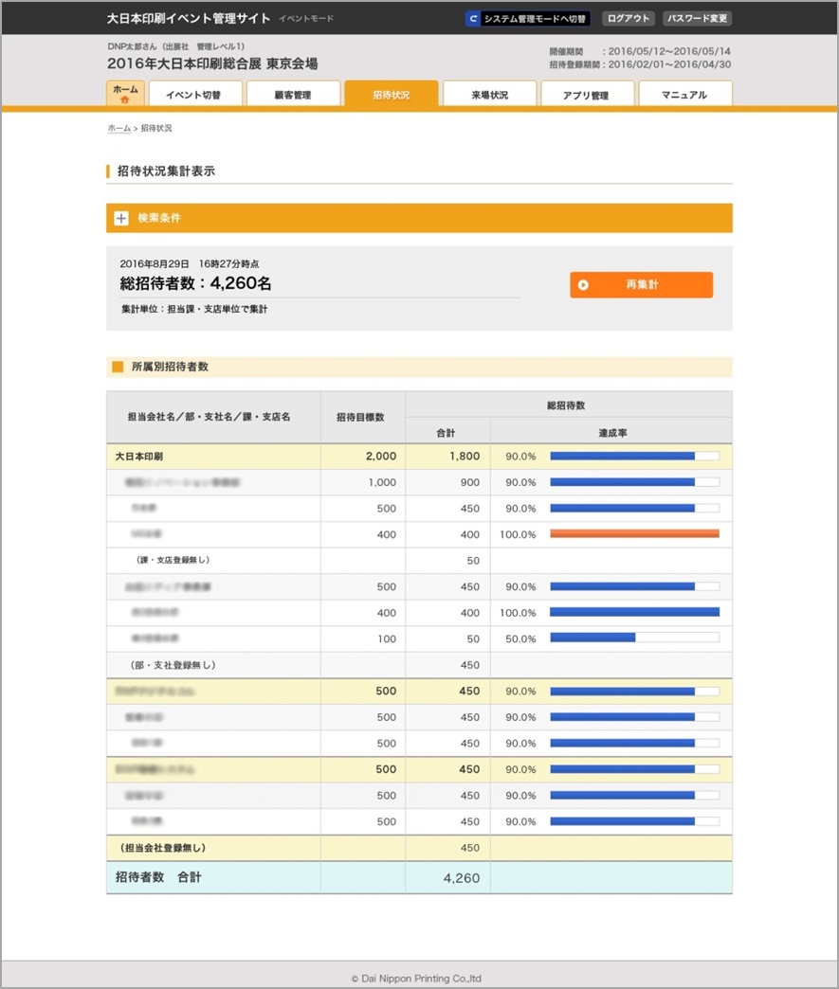Click the 大日本印刷イベント管理サイト site title
Image resolution: width=839 pixels, height=989 pixels.
click(x=189, y=18)
